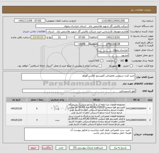
Task: Click the شرح کلی نیاز text area
Action: pos(78,77)
